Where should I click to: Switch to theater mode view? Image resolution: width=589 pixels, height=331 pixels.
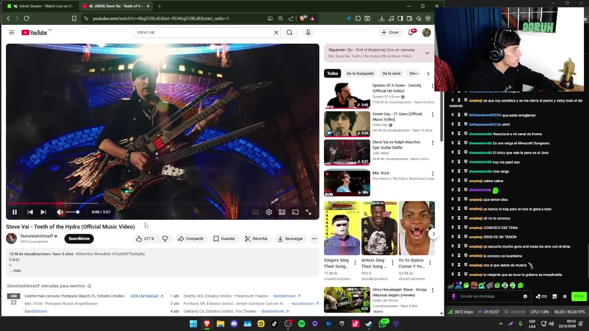click(x=282, y=212)
